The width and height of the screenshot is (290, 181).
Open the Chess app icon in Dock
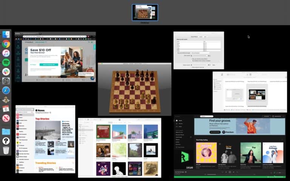point(6,100)
